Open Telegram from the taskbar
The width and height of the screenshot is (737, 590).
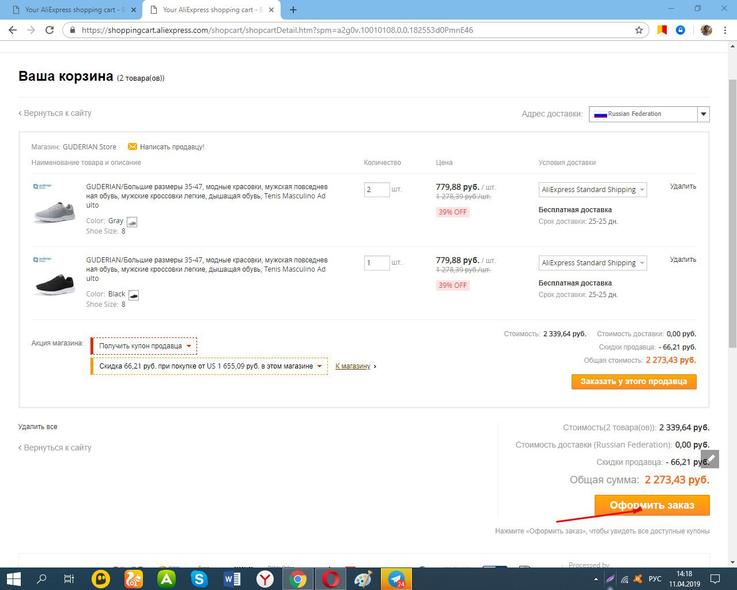tap(396, 578)
